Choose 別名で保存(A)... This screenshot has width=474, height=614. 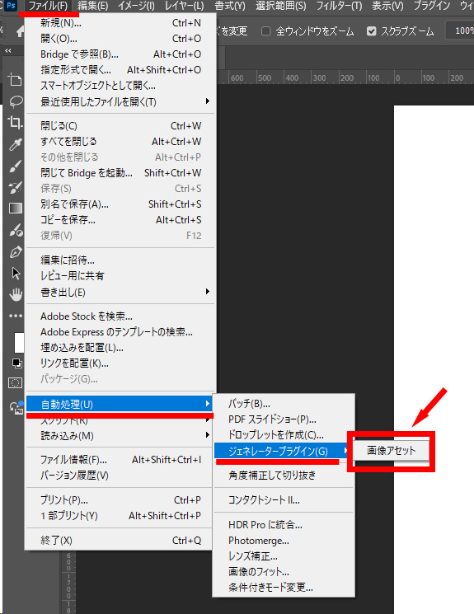tap(120, 204)
